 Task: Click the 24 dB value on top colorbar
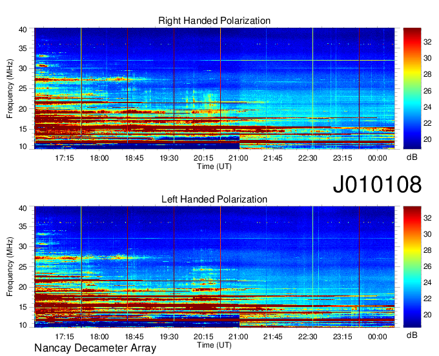tap(427, 107)
